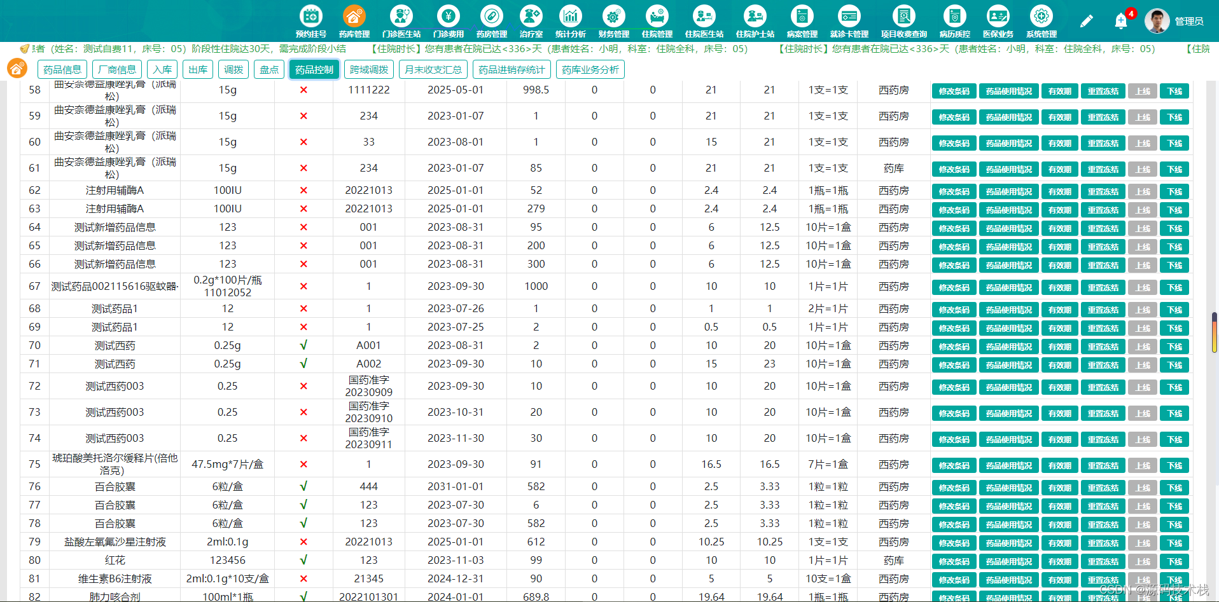Click 有效期 for row 80 红花
The image size is (1219, 602).
(x=1060, y=561)
